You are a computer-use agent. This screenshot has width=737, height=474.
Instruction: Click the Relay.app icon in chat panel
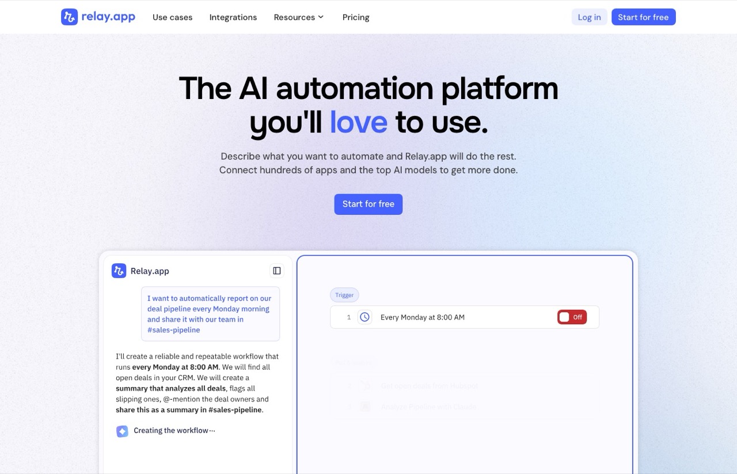point(119,271)
